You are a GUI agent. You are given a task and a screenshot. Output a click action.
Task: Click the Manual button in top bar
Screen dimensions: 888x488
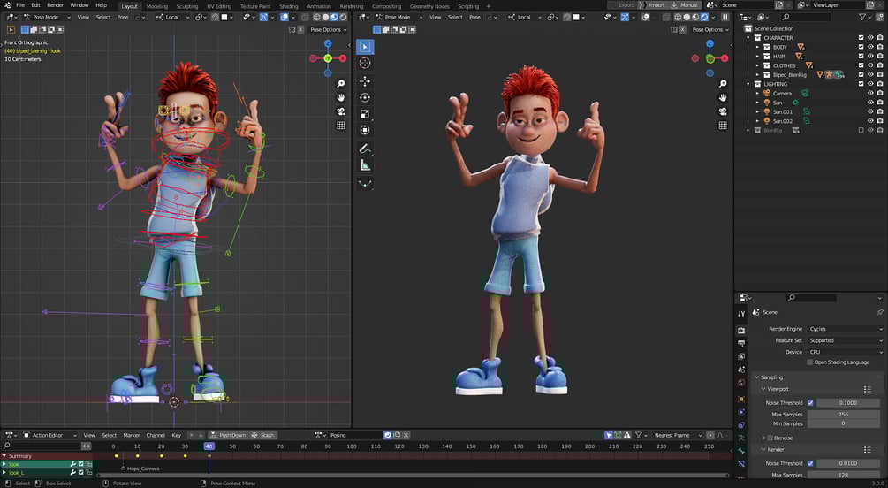coord(685,5)
